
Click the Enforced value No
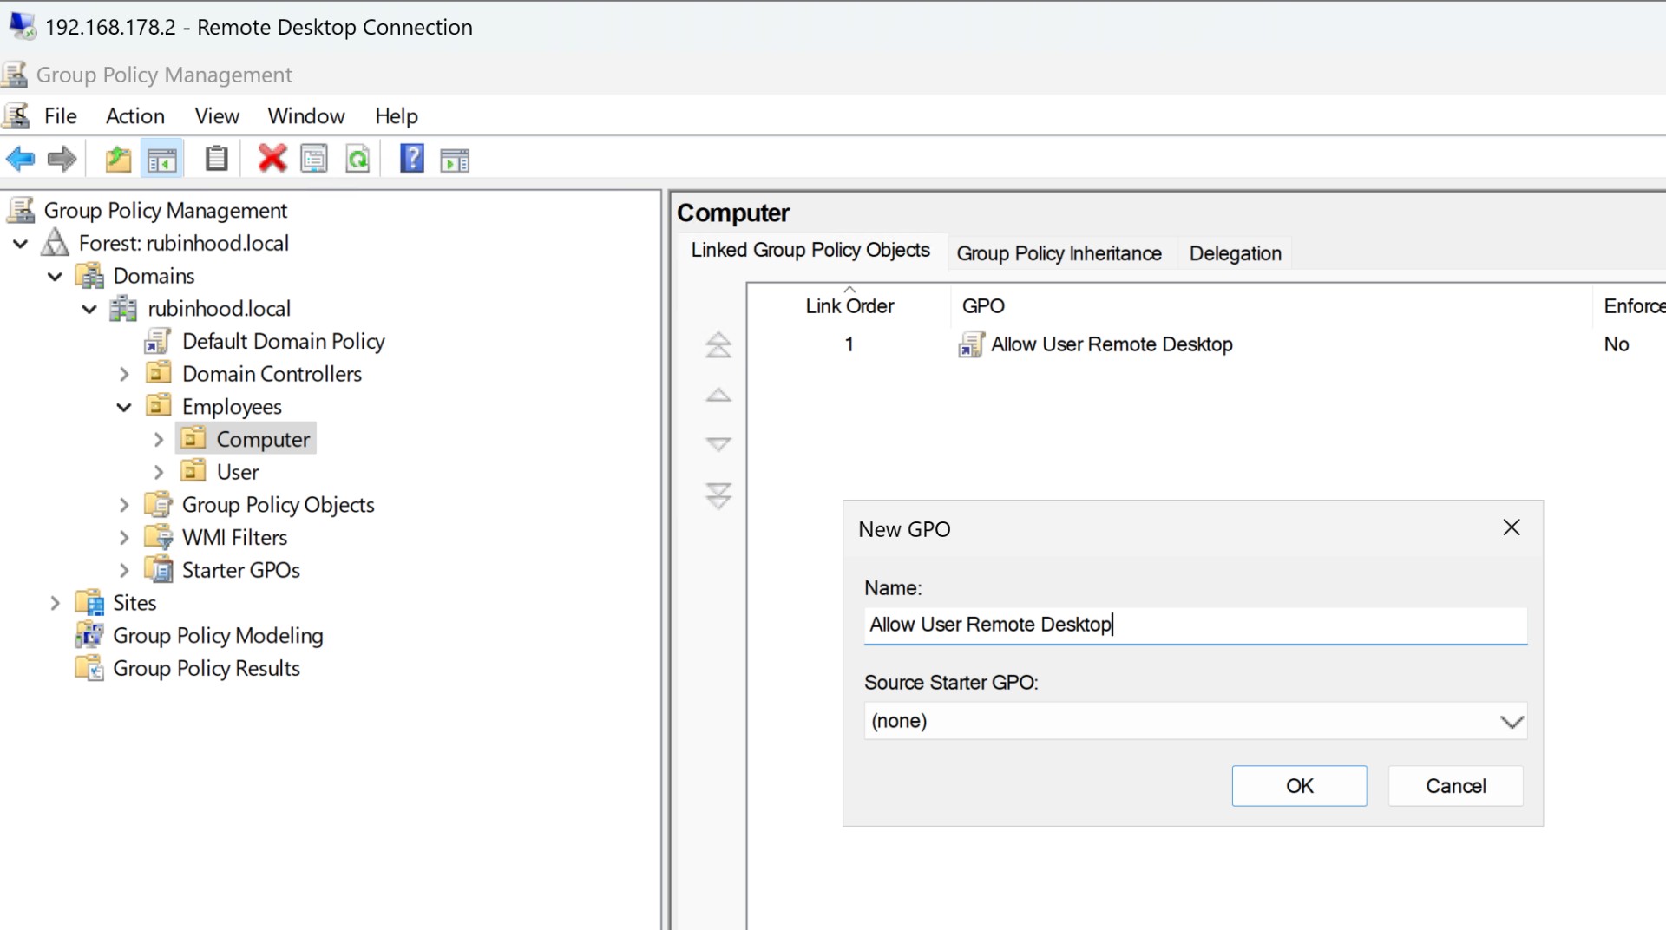click(x=1616, y=344)
